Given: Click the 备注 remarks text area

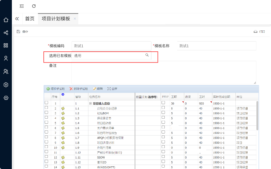Looking at the screenshot, I should click(x=164, y=72).
